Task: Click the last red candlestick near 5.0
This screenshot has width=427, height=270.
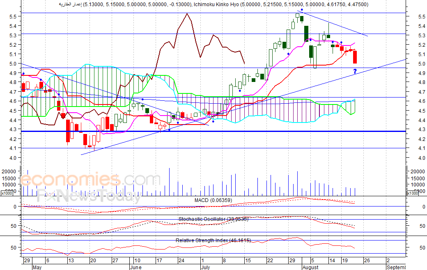Action: click(355, 57)
